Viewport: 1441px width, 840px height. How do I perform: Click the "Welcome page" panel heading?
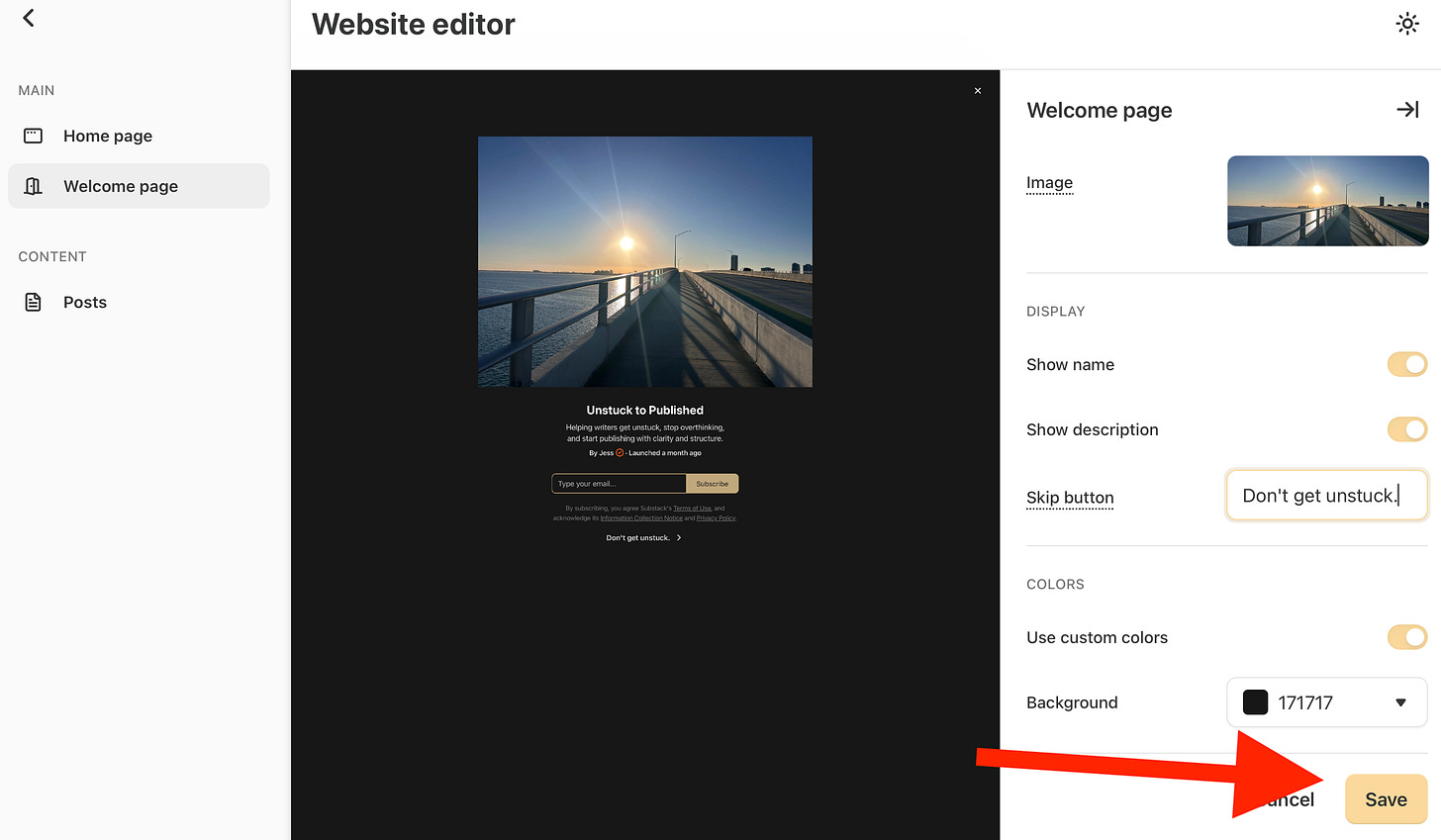[1099, 110]
